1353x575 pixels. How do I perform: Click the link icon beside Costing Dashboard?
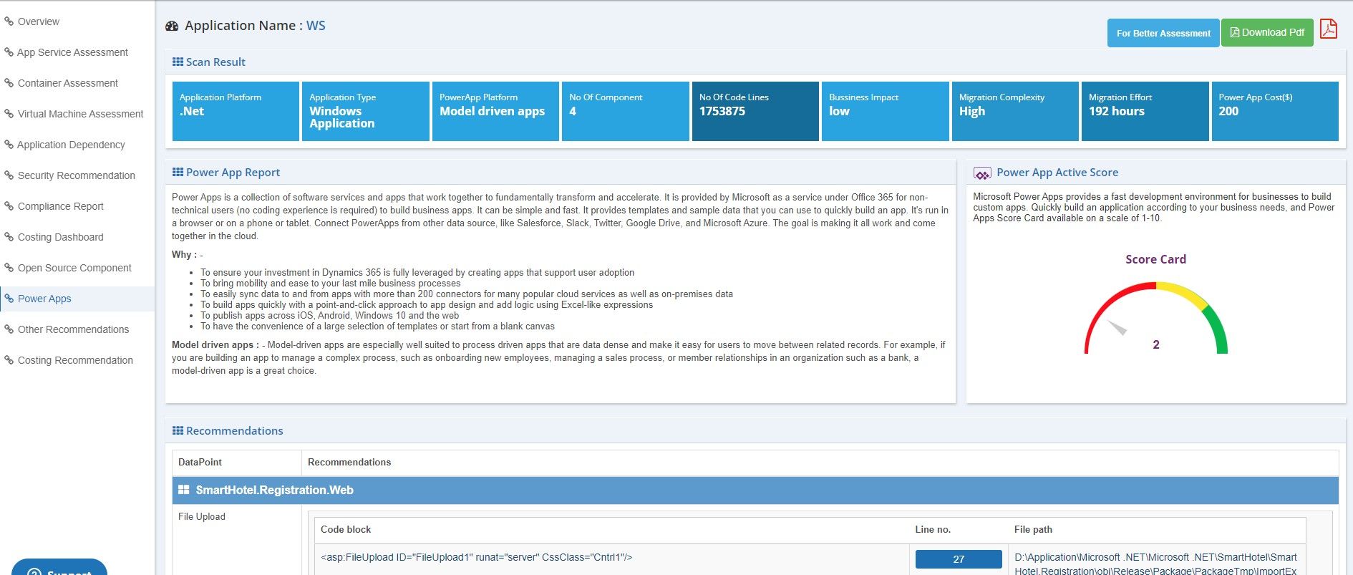tap(9, 237)
